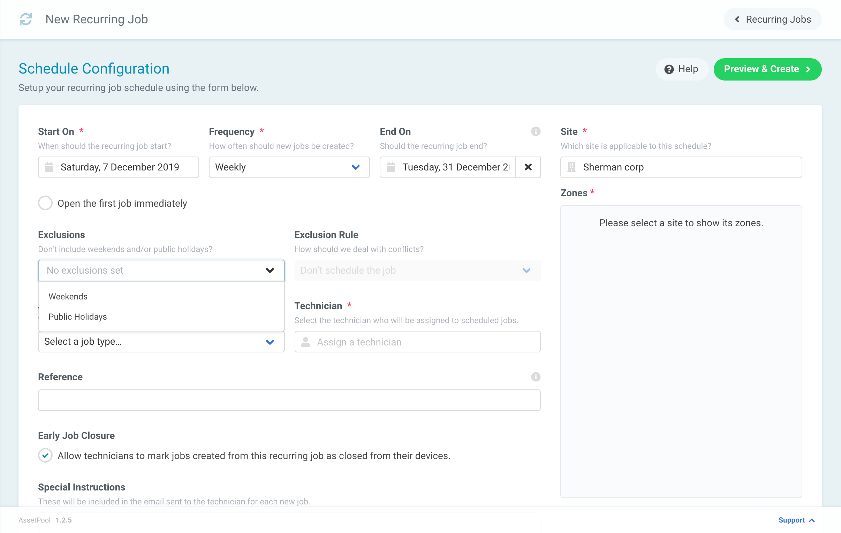Screen dimensions: 841x533
Task: Click the info icon beside End On
Action: pos(536,132)
